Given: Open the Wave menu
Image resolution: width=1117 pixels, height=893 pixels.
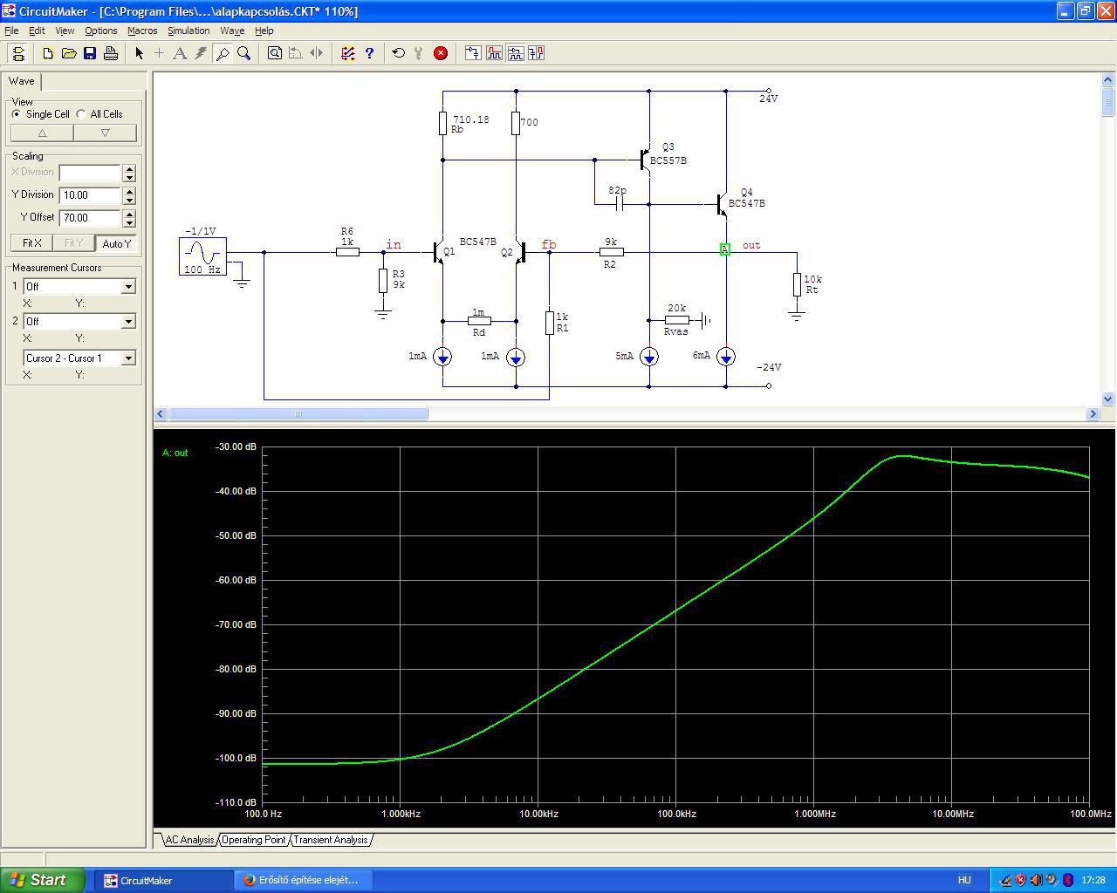Looking at the screenshot, I should tap(232, 31).
